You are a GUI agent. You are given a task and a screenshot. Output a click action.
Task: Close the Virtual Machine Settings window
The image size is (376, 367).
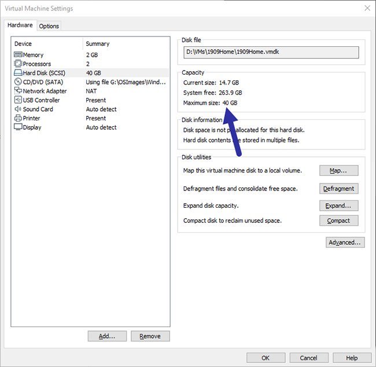click(367, 8)
